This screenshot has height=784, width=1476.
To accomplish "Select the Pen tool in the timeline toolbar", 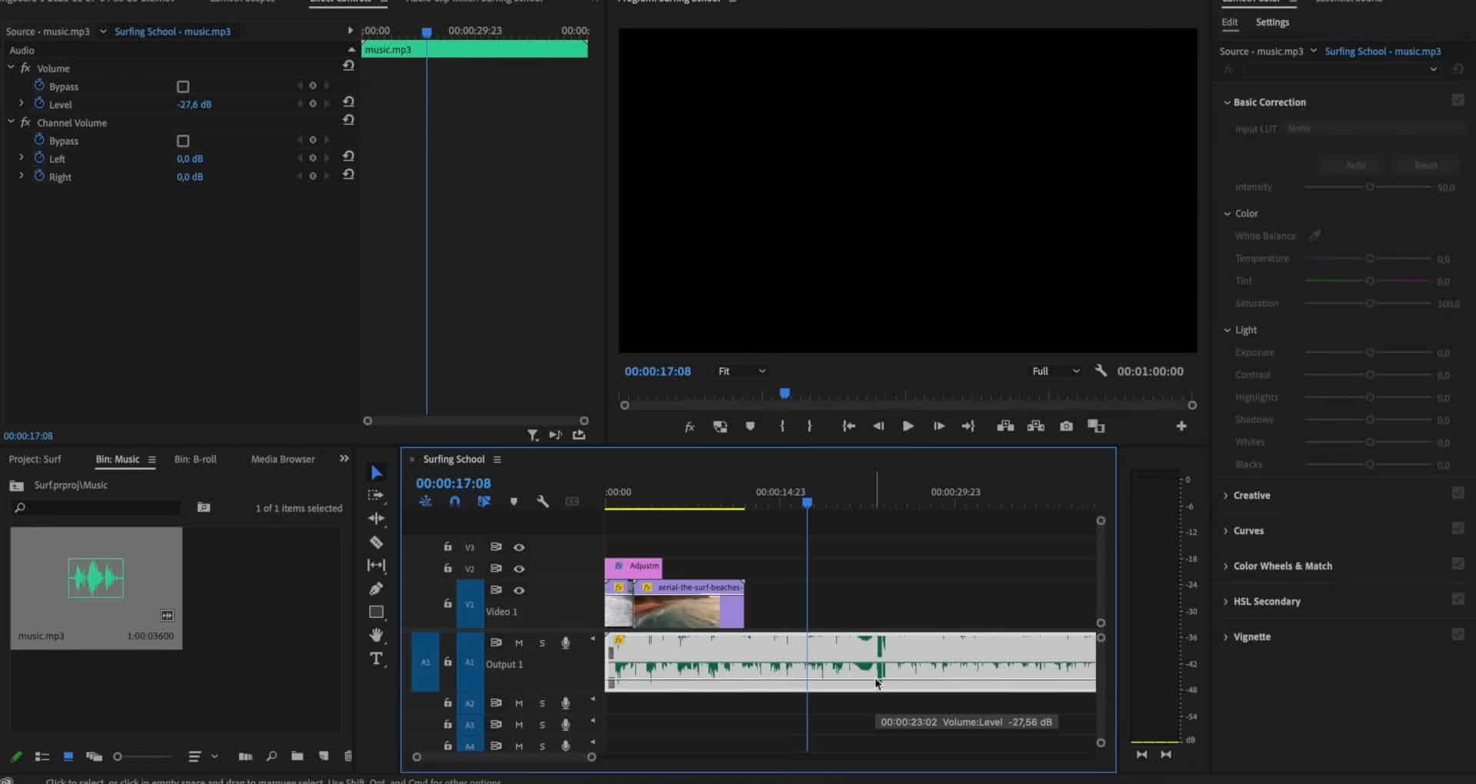I will [x=377, y=588].
